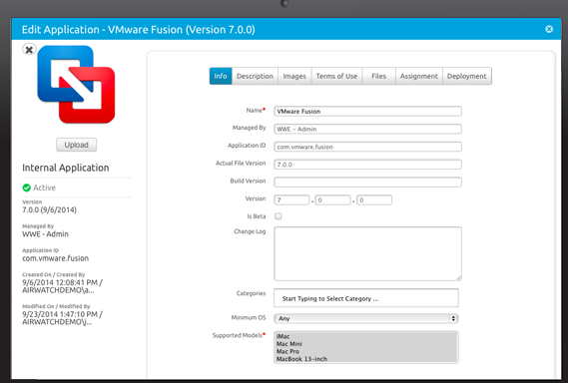This screenshot has height=383, width=568.
Task: Upload a new application icon
Action: (x=77, y=145)
